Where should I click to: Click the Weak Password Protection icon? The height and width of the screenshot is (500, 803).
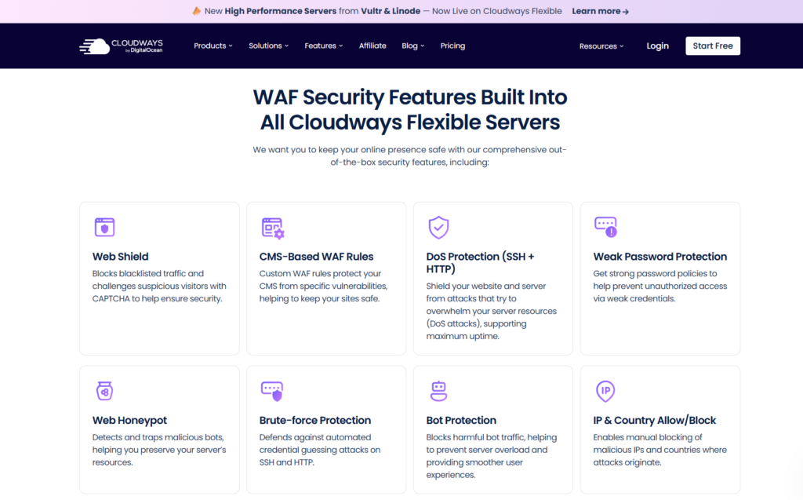coord(605,228)
